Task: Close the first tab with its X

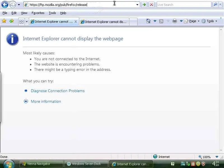Action: click(76, 22)
